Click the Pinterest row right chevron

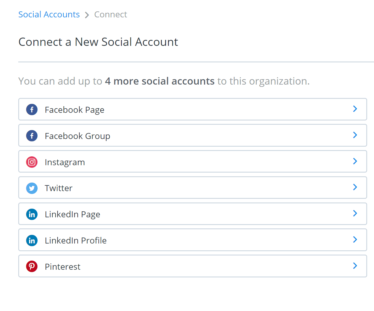point(355,266)
